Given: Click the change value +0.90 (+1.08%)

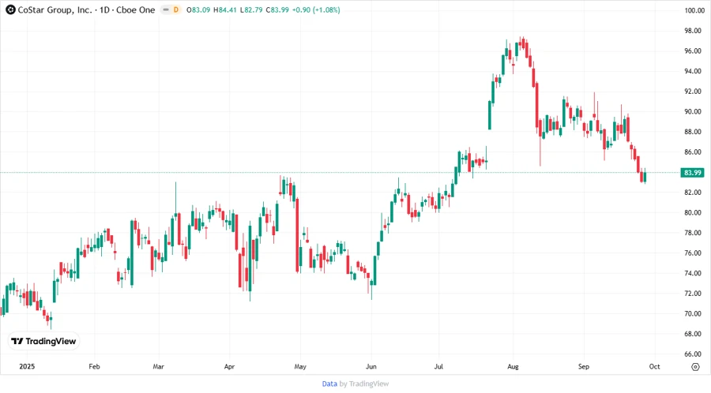Looking at the screenshot, I should click(x=315, y=9).
